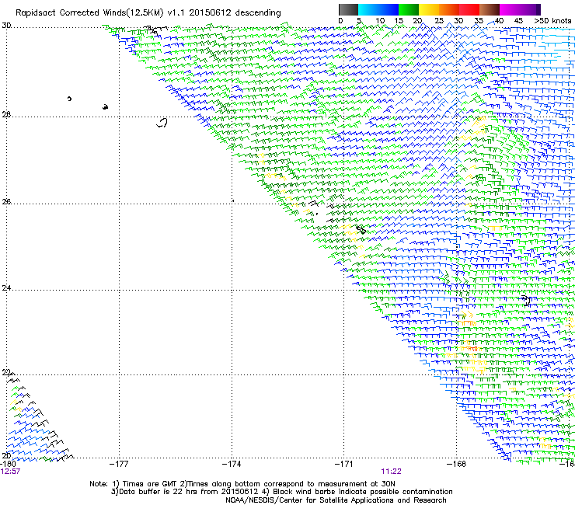Viewport: 575px width, 505px height.
Task: Click the legend label "10"
Action: [x=380, y=20]
